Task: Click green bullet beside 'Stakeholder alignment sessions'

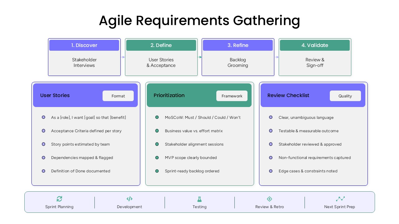Action: [157, 144]
